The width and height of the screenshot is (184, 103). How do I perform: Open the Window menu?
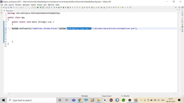pyautogui.click(x=51, y=5)
